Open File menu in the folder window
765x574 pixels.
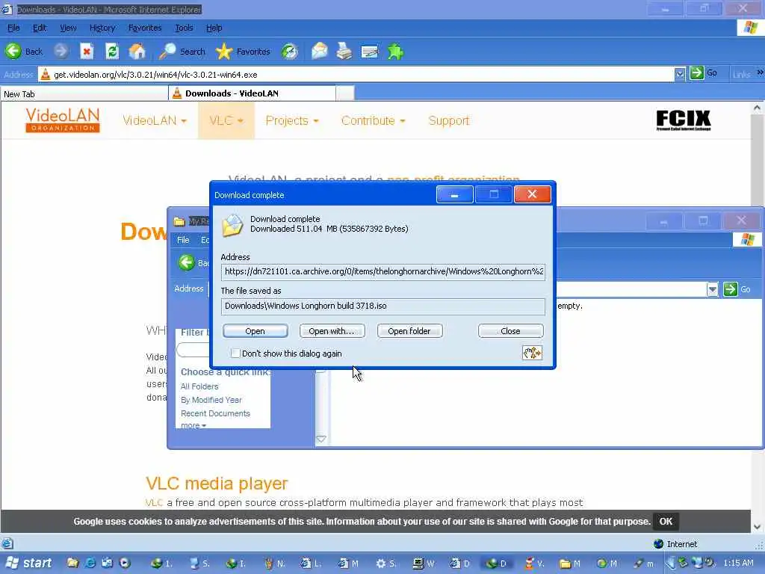183,240
